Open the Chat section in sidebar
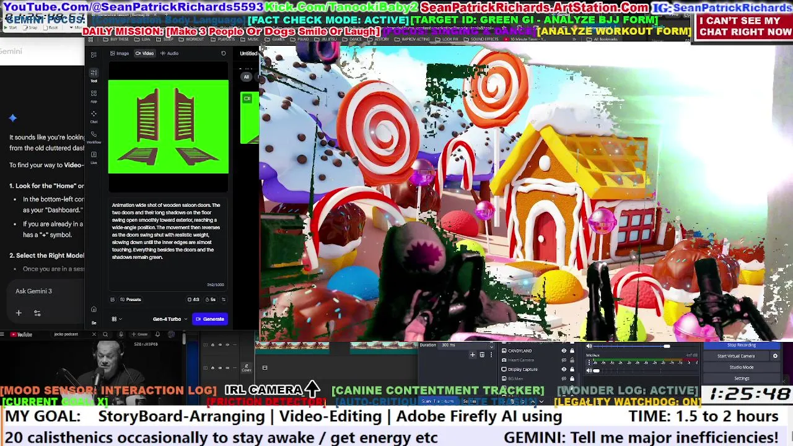Screen dimensions: 793x446 (x=94, y=116)
